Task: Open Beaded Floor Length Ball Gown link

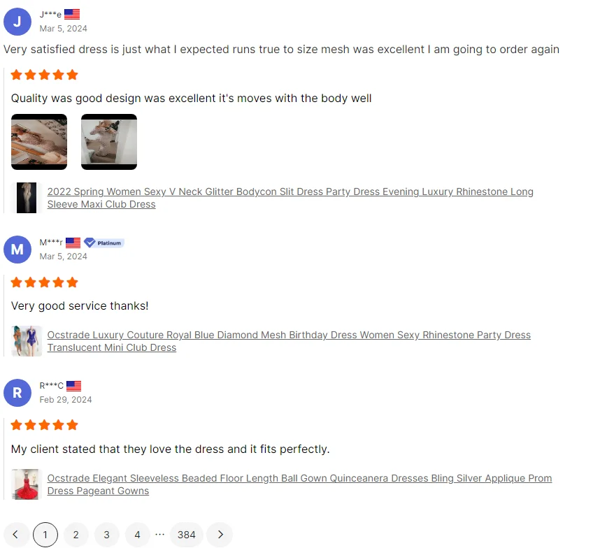Action: [x=299, y=484]
